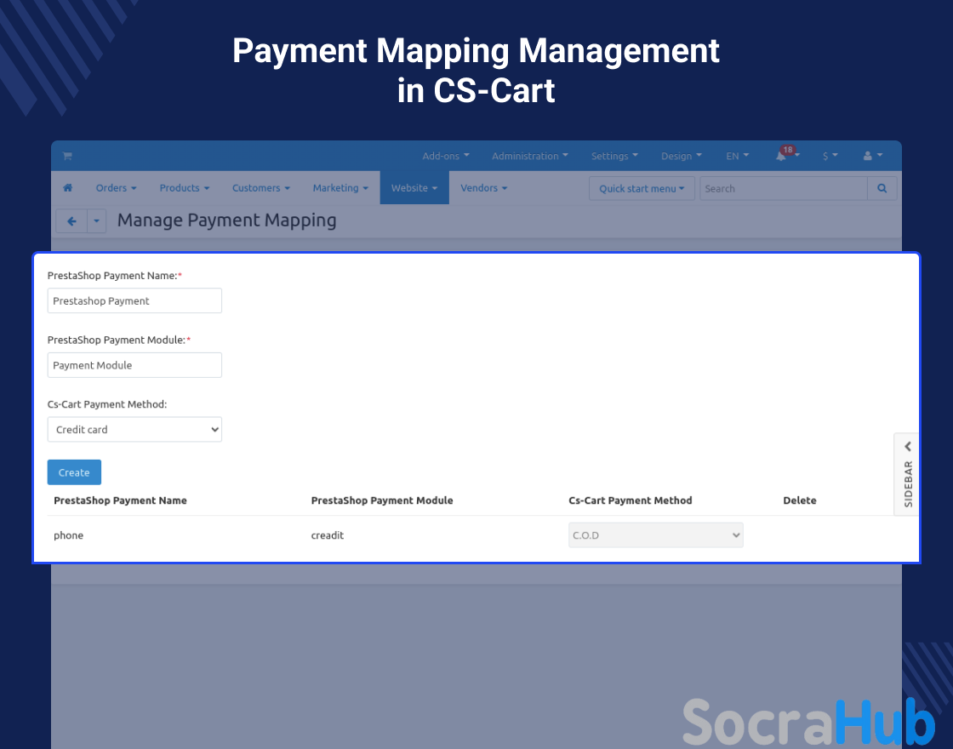Screen dimensions: 953x749
Task: Open the EN language dropdown
Action: [x=737, y=157]
